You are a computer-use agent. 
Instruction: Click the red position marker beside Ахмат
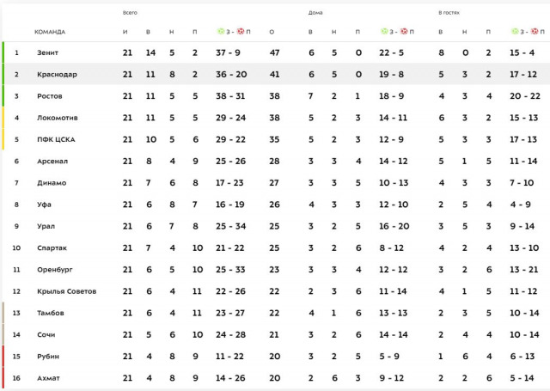3,377
